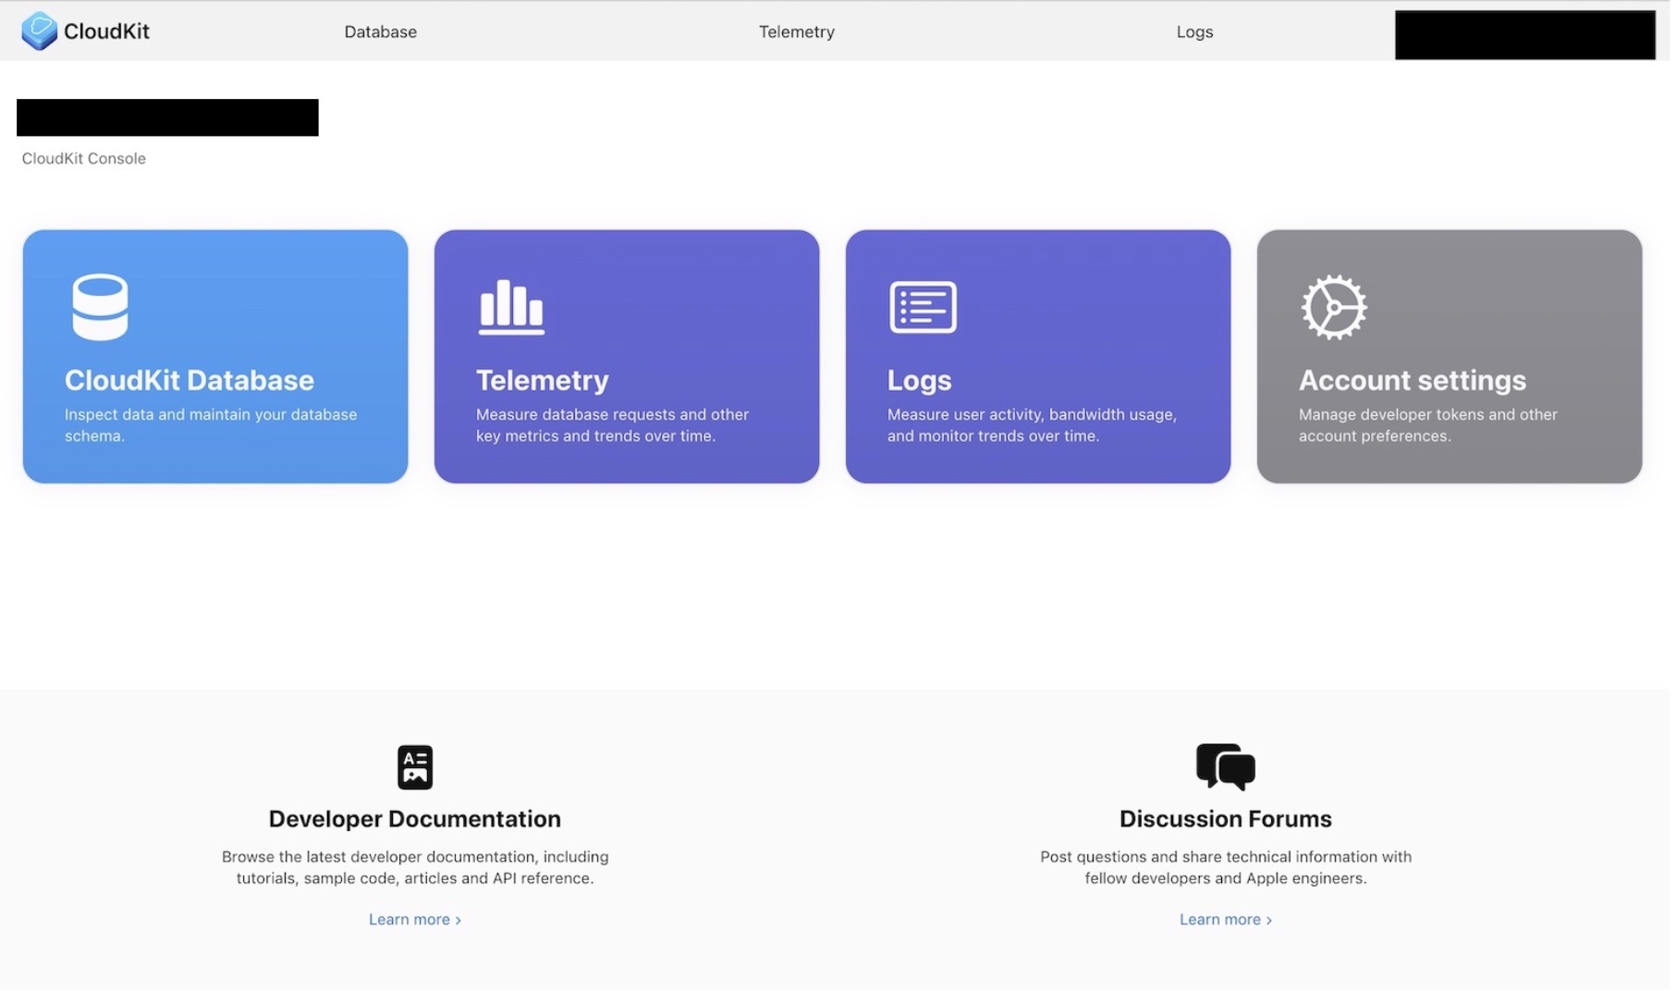
Task: Click 'Measure user activity, bandwidth usage' description
Action: 1032,425
